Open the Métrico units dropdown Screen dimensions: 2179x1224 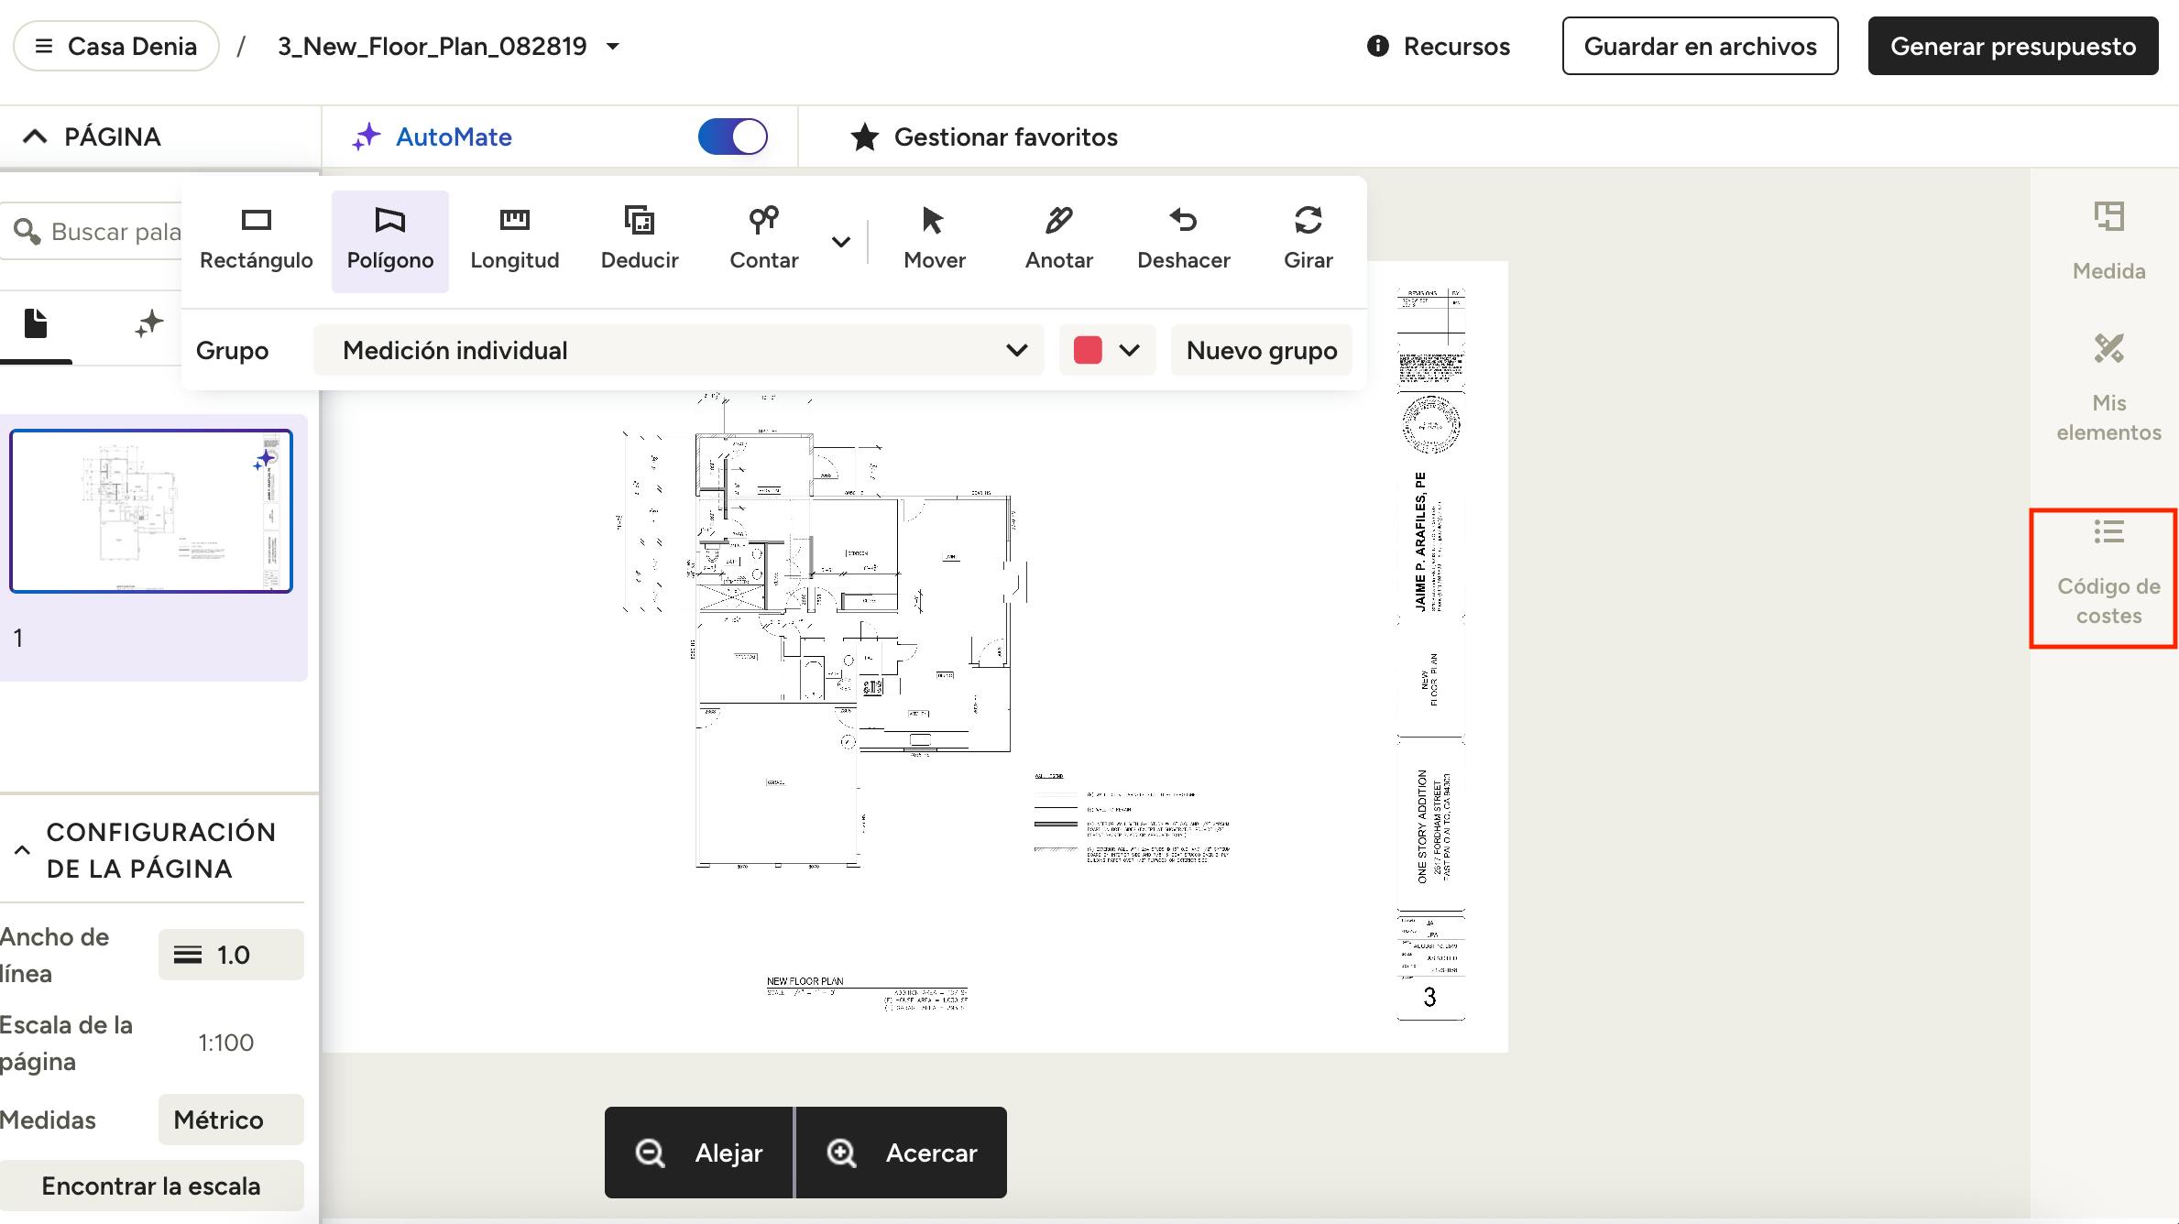click(231, 1120)
